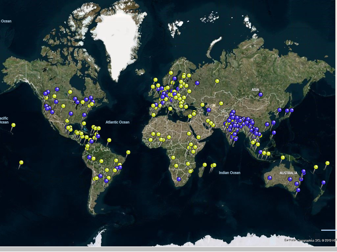Click the yellow pin in Hawaii
Screen dimensions: 337x252
pyautogui.click(x=13, y=125)
